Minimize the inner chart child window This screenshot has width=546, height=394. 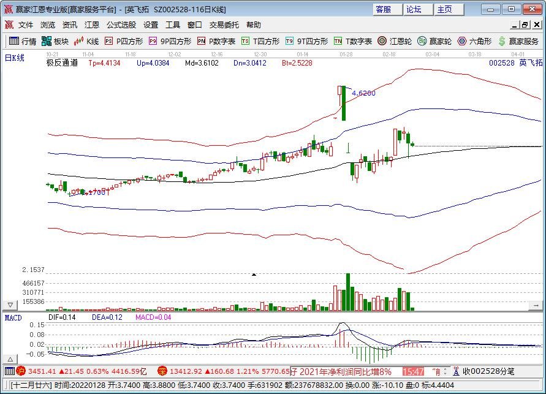tap(515, 25)
